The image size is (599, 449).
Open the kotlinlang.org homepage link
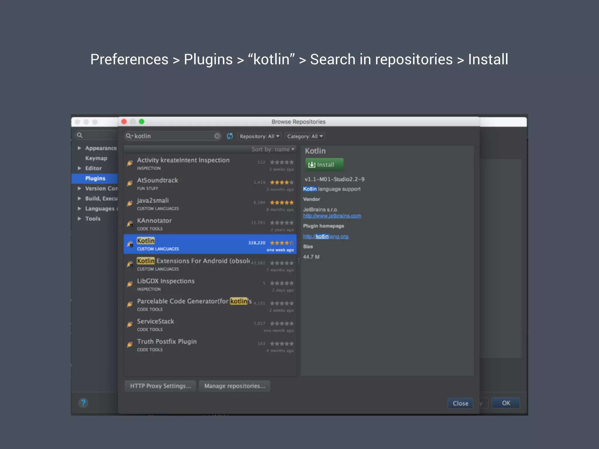tap(326, 236)
